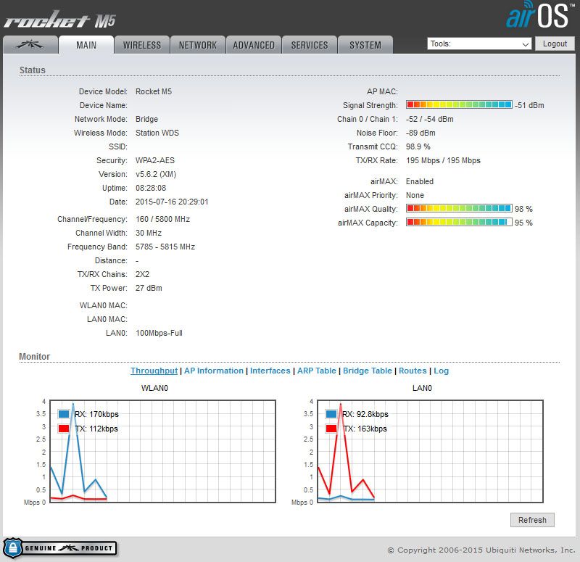Viewport: 580px width, 562px height.
Task: Open the SYSTEM tab
Action: point(365,45)
